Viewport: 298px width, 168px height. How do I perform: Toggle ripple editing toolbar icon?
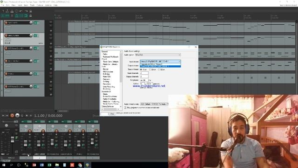click(x=12, y=15)
